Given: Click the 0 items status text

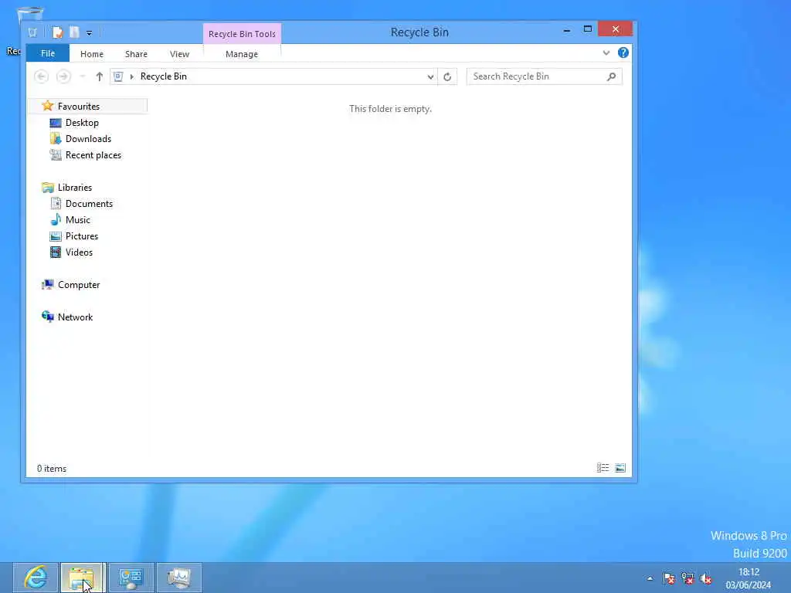Looking at the screenshot, I should click(52, 469).
